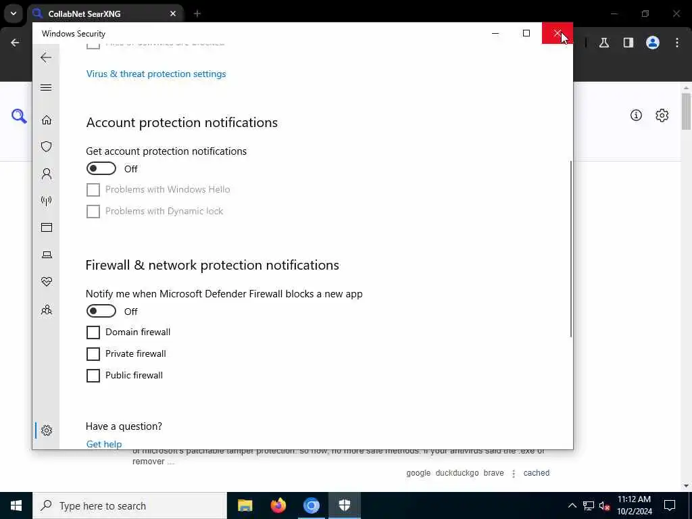Click Windows Security taskbar icon

345,505
